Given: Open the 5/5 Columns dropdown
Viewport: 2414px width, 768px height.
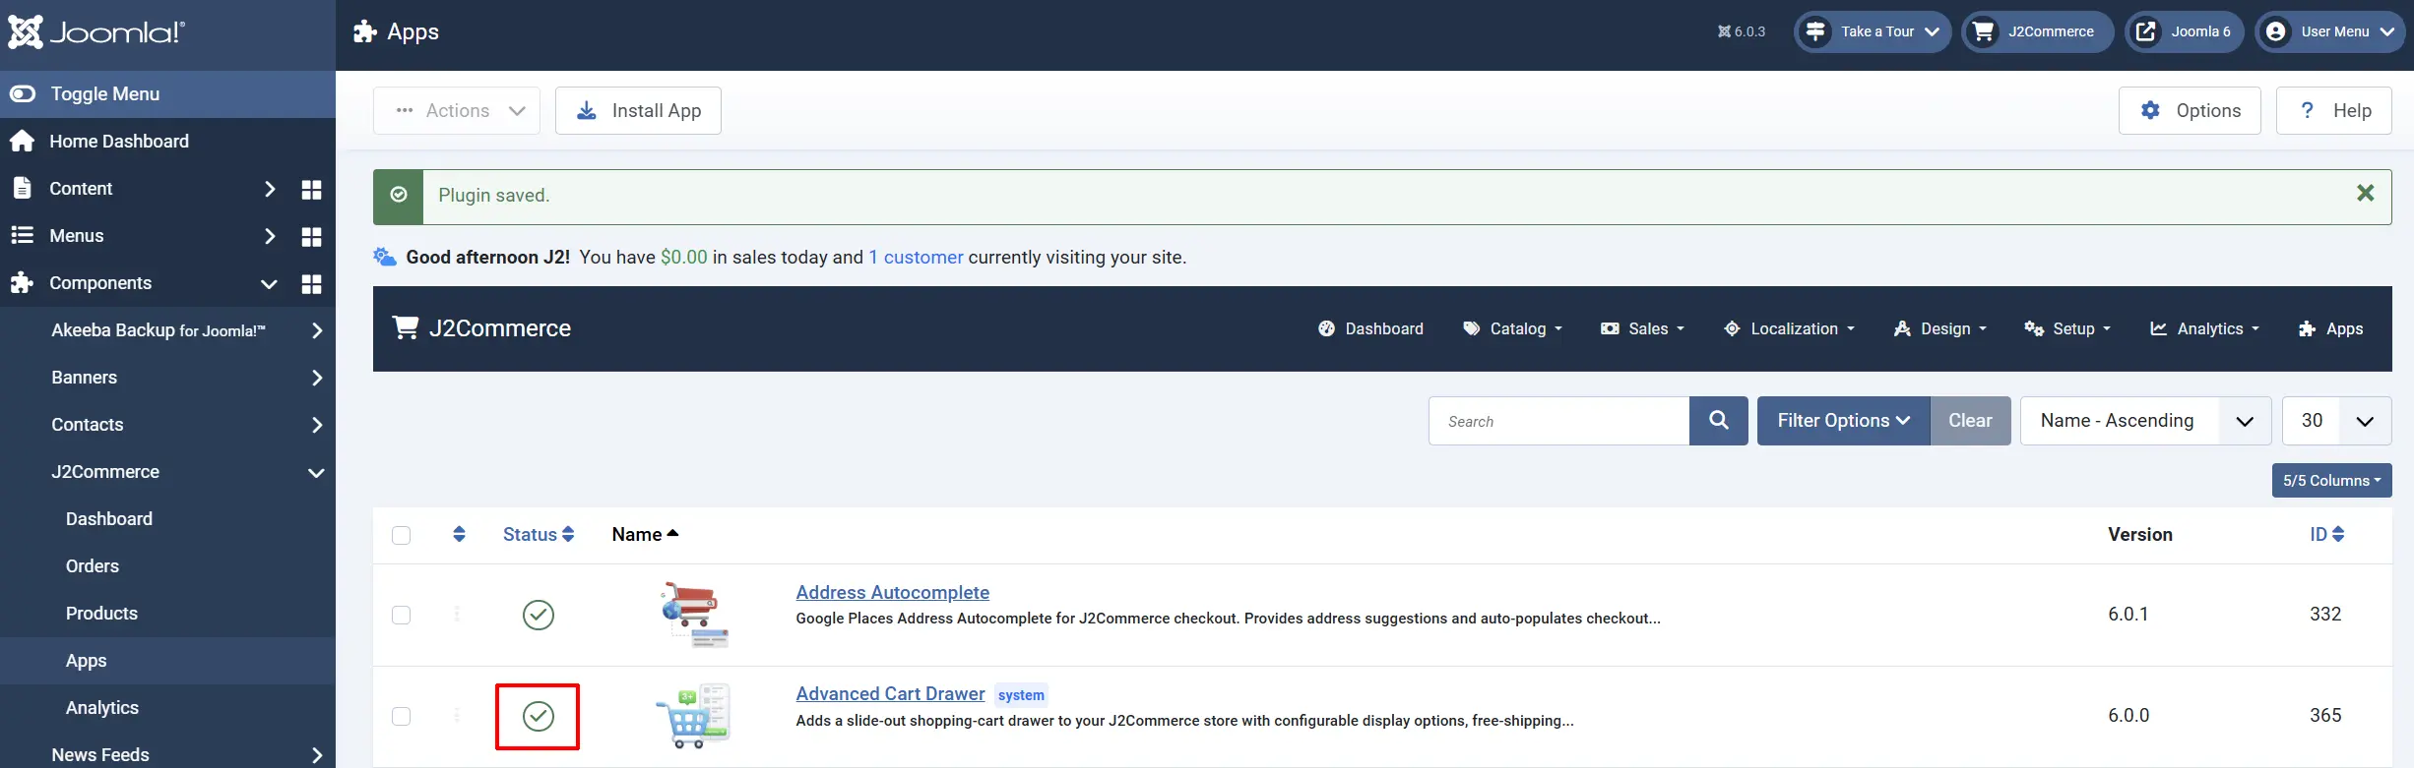Looking at the screenshot, I should (2331, 481).
